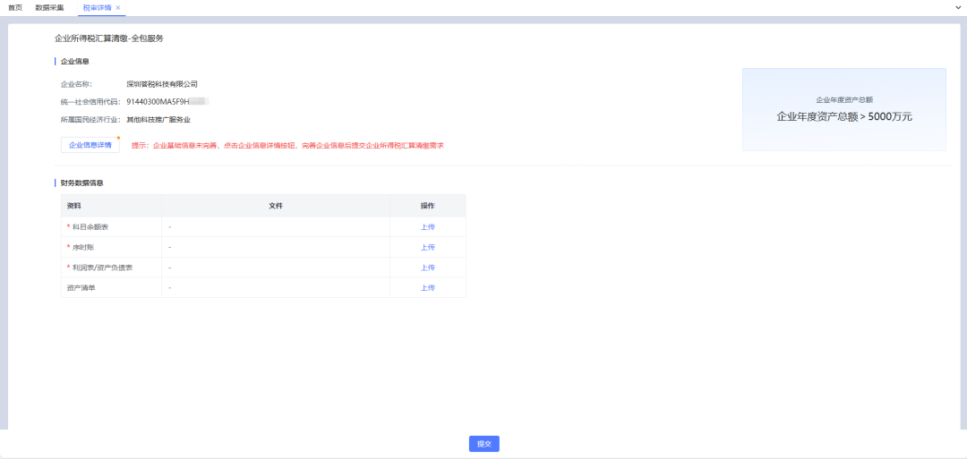Select the 税审详情 tab
The width and height of the screenshot is (967, 459).
pyautogui.click(x=97, y=7)
